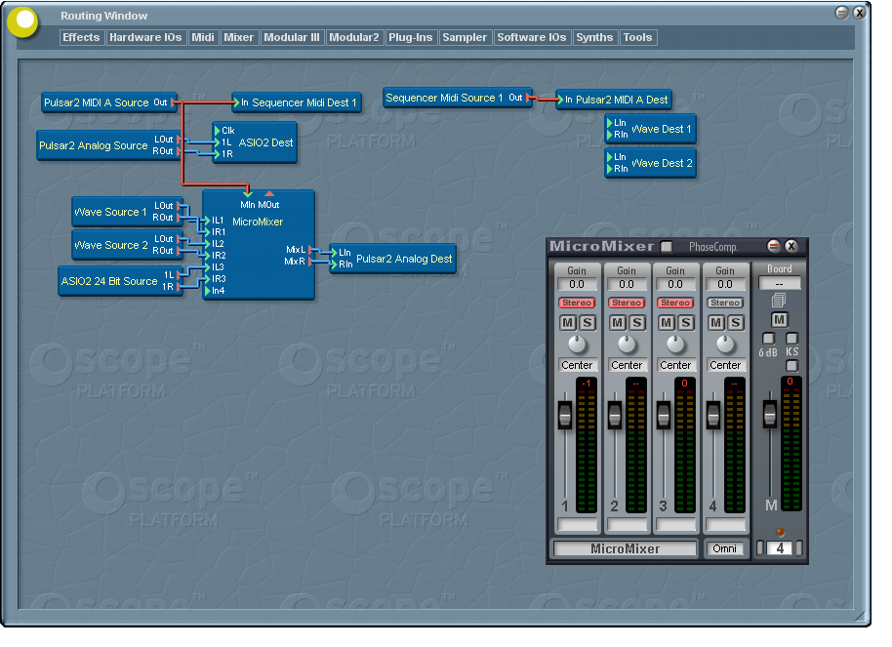Screen dimensions: 892x647
Task: Click channel 1 pan knob
Action: coord(577,344)
